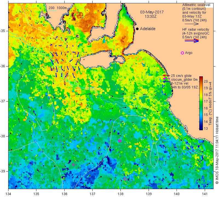Click the dark blue bottom of temperature colorbar
The width and height of the screenshot is (219, 197).
[x=201, y=129]
